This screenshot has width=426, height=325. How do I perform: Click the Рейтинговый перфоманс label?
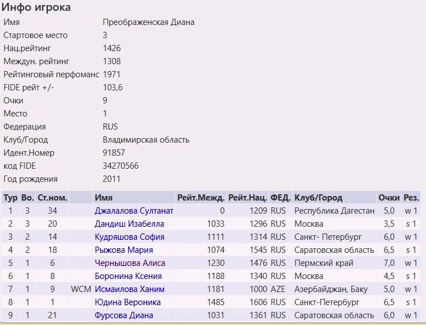click(51, 74)
